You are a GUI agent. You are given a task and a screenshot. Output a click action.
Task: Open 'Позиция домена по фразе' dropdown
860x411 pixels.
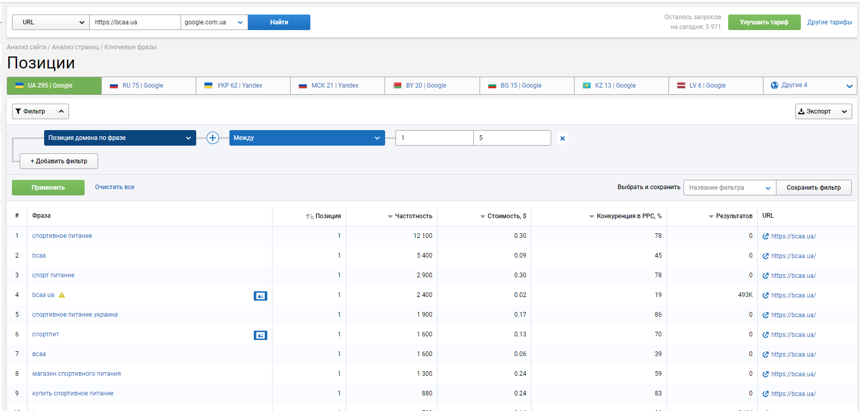120,138
